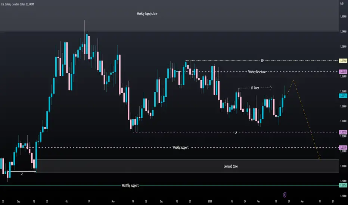Click the 1.28000 price axis label
This screenshot has width=348, height=205.
(344, 196)
